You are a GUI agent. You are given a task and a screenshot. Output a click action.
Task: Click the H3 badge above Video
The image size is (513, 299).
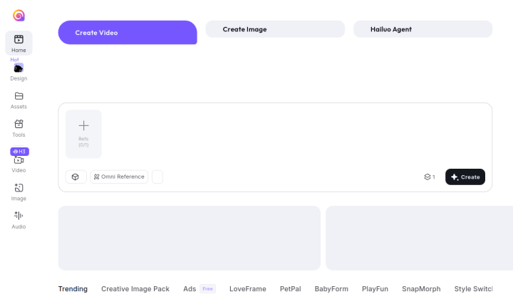[20, 152]
